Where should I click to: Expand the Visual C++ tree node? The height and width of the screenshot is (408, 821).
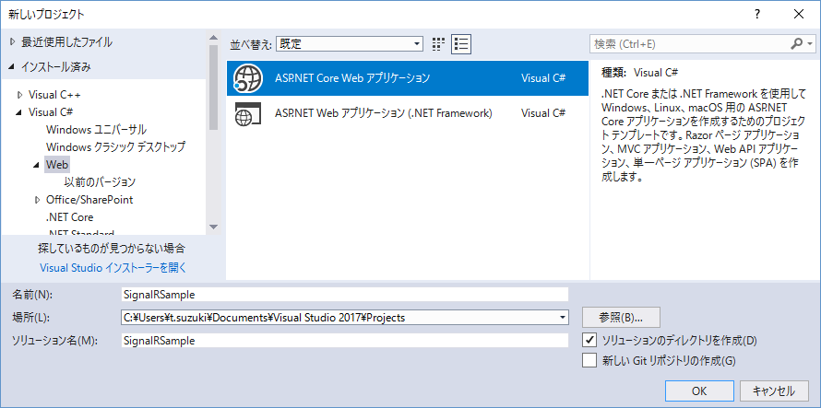pyautogui.click(x=20, y=95)
